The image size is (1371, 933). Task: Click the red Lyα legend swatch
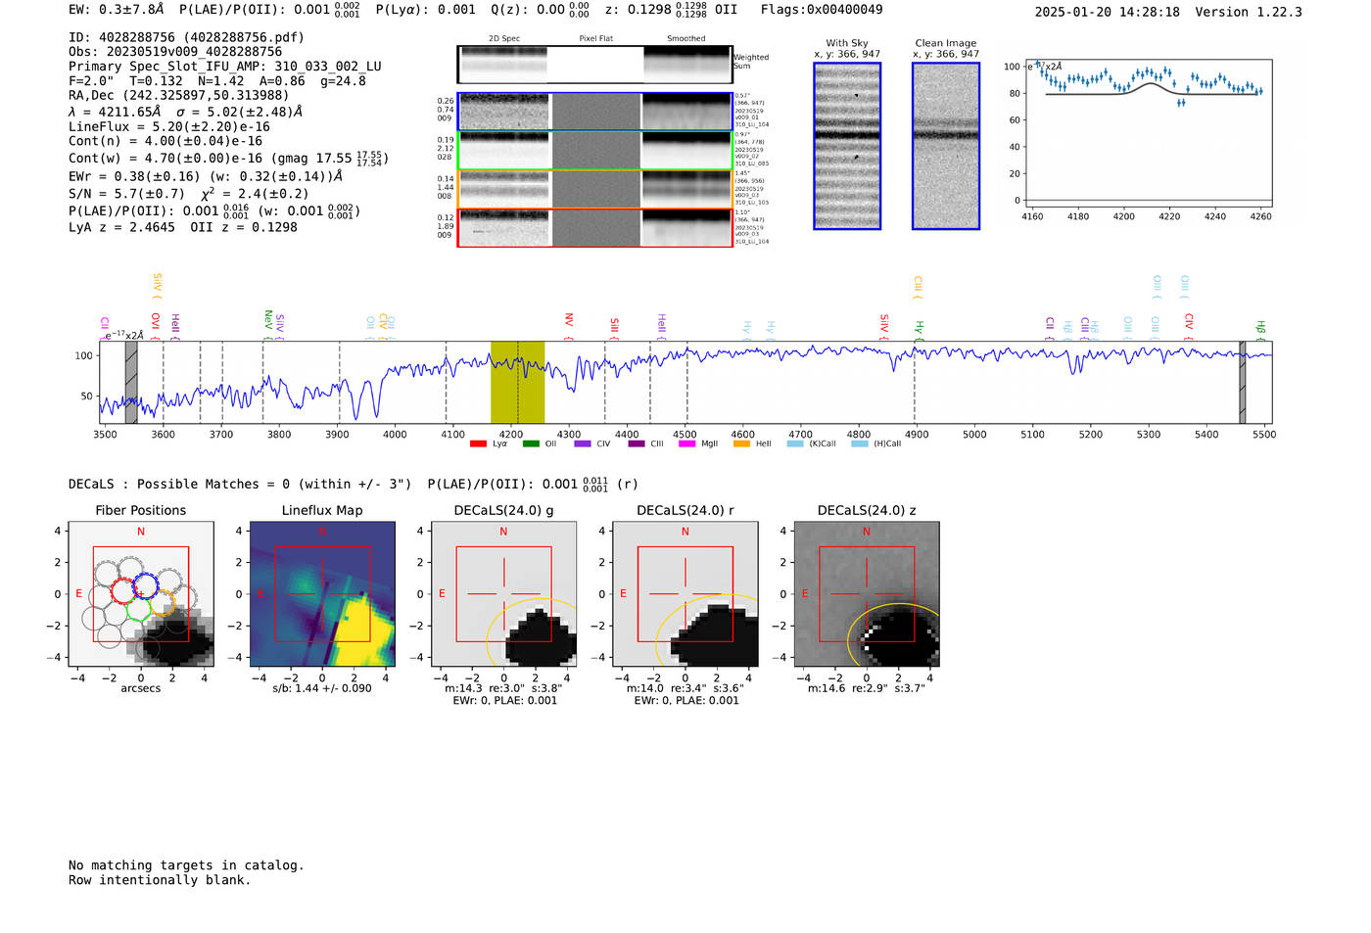pyautogui.click(x=478, y=443)
